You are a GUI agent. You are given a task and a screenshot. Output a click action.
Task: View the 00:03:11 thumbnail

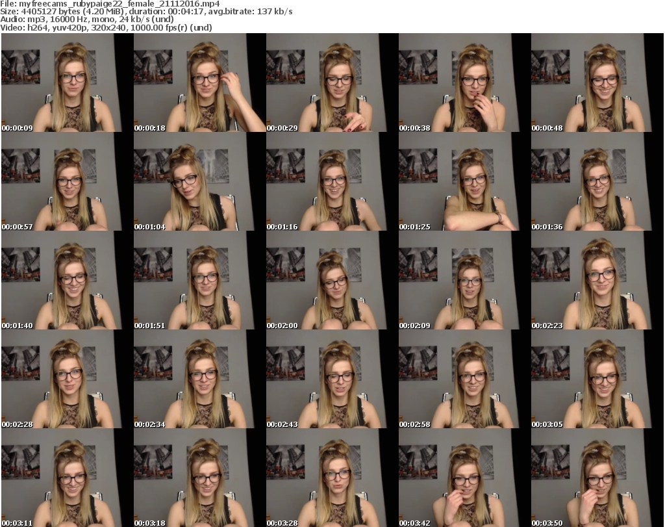coord(68,478)
